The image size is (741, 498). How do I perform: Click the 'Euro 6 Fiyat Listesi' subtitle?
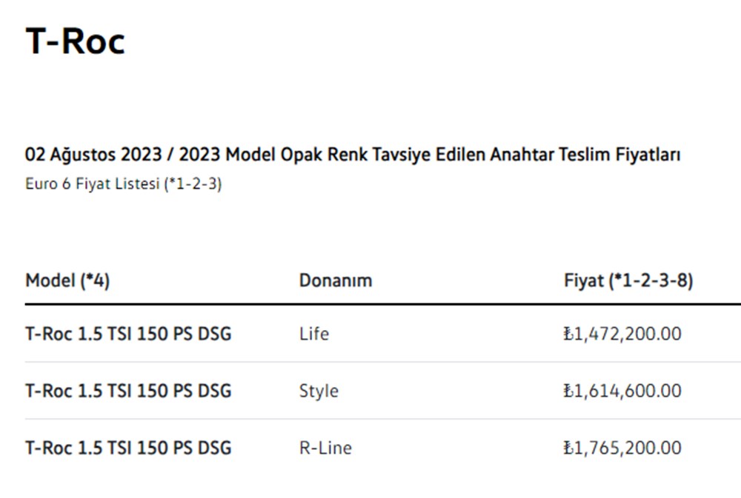[x=93, y=184]
